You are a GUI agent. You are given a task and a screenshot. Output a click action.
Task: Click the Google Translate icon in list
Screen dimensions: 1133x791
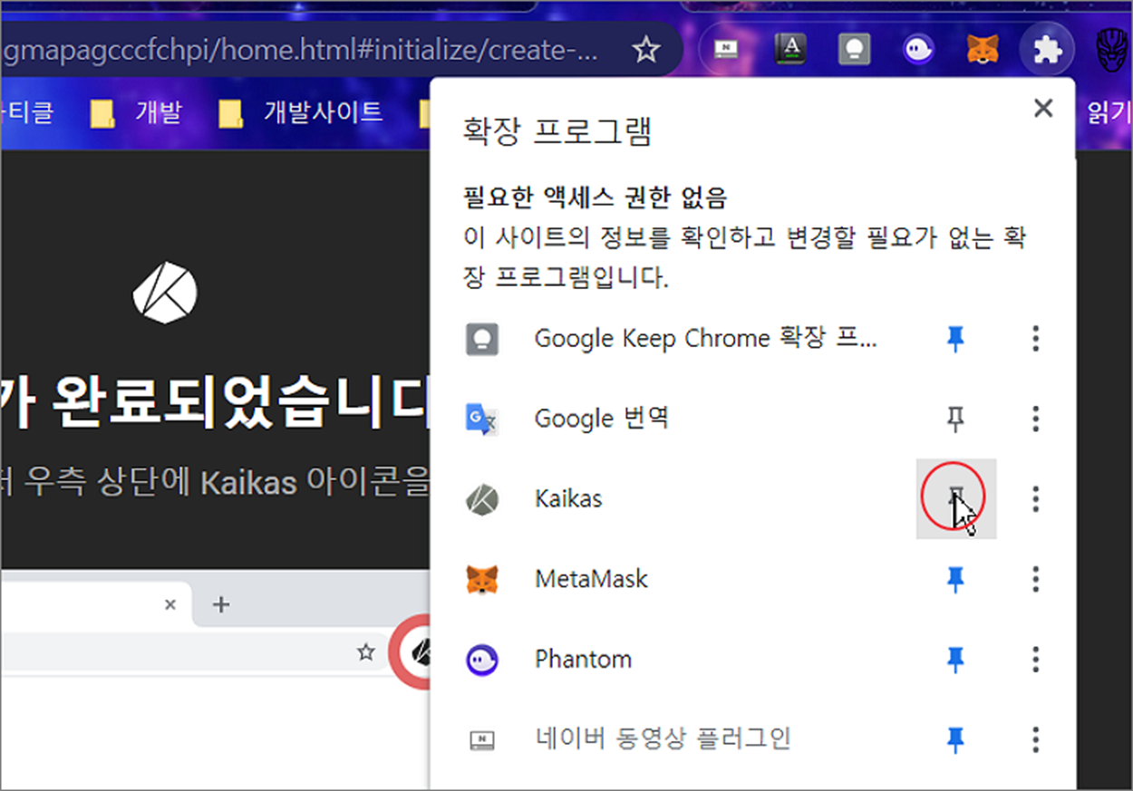(x=481, y=419)
